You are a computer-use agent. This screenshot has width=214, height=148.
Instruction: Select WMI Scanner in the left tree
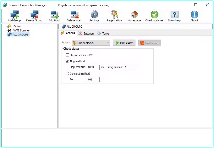[x=22, y=30]
